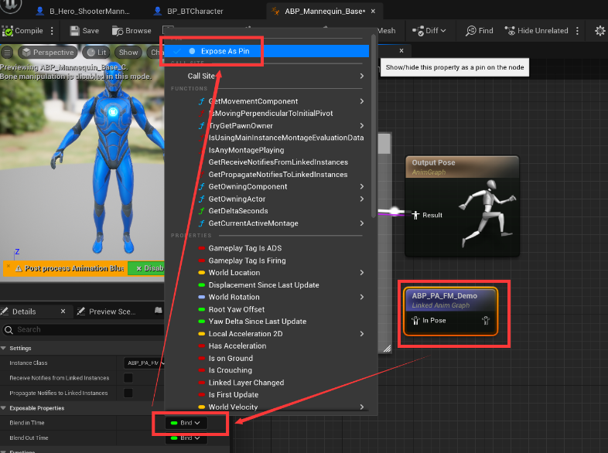Click the In Pose input pin
The width and height of the screenshot is (608, 453).
pyautogui.click(x=415, y=321)
